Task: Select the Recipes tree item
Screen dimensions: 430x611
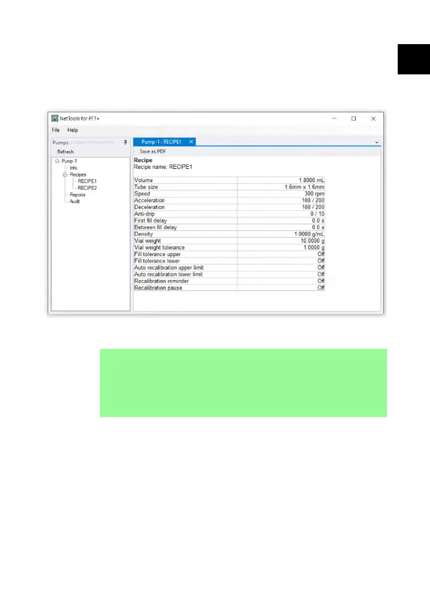Action: point(78,174)
